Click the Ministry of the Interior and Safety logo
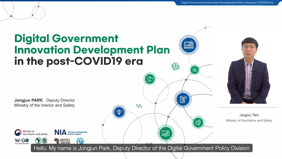 tap(31, 133)
